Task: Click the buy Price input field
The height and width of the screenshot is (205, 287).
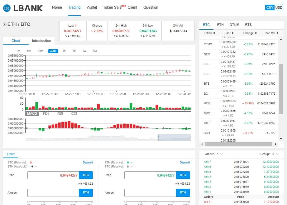Action: click(x=53, y=175)
